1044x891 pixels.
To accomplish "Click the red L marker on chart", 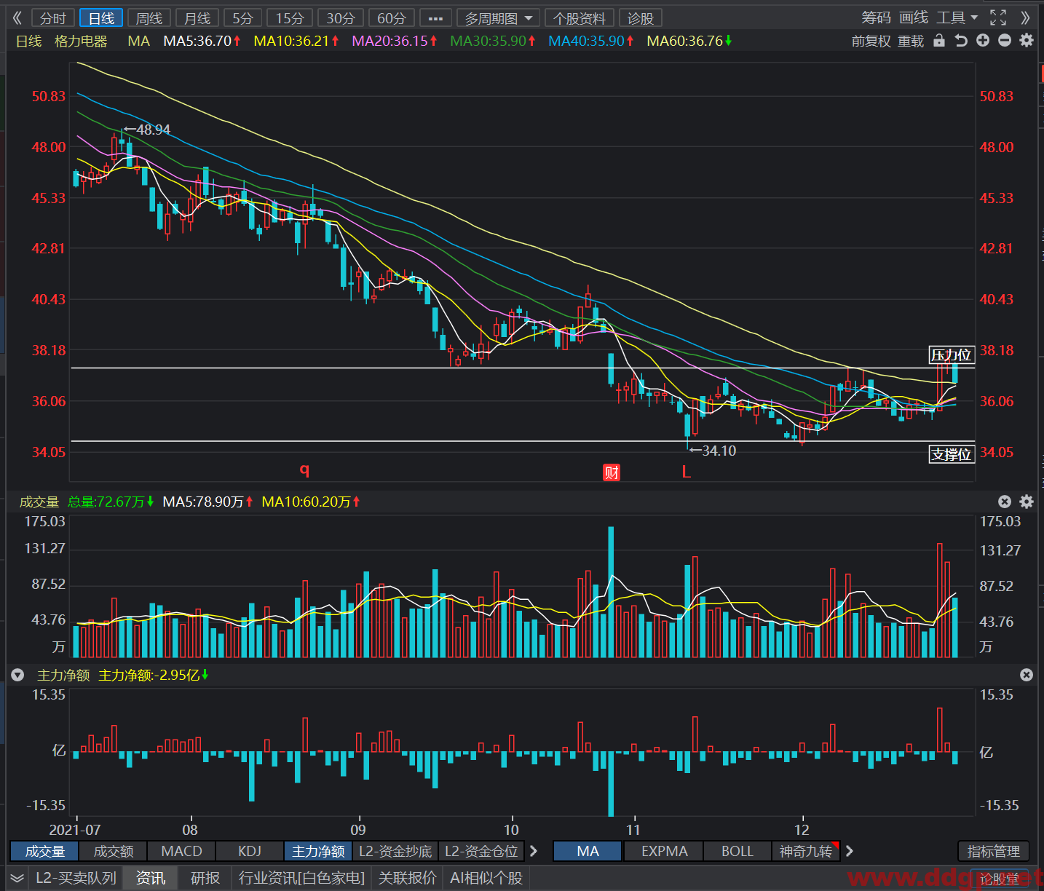I will [x=686, y=472].
